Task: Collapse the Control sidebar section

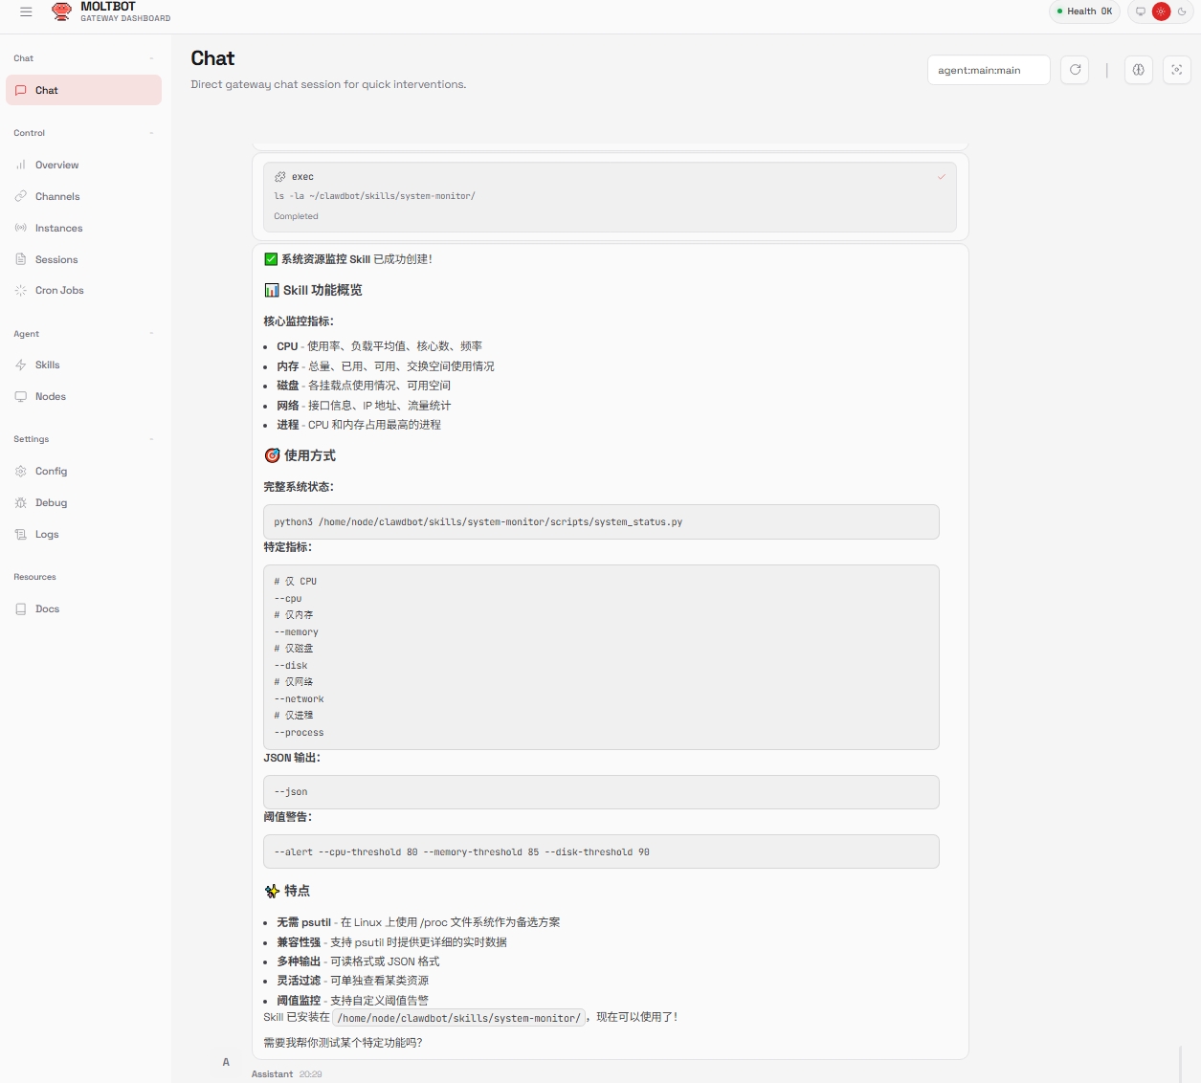Action: 151,133
